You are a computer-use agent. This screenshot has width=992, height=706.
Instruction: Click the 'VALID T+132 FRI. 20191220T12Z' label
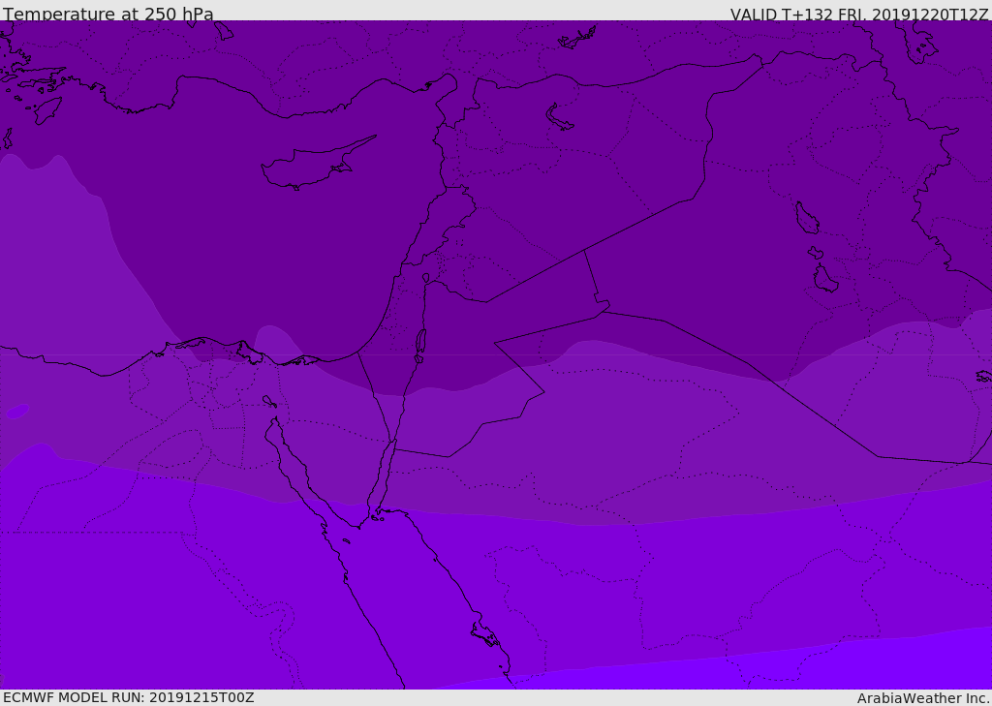point(858,15)
